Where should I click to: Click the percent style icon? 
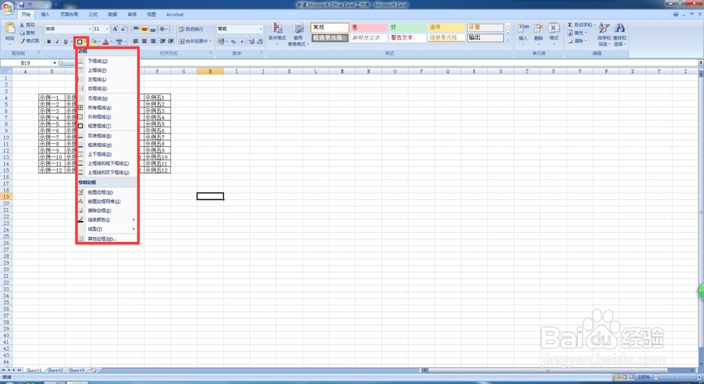click(x=234, y=41)
